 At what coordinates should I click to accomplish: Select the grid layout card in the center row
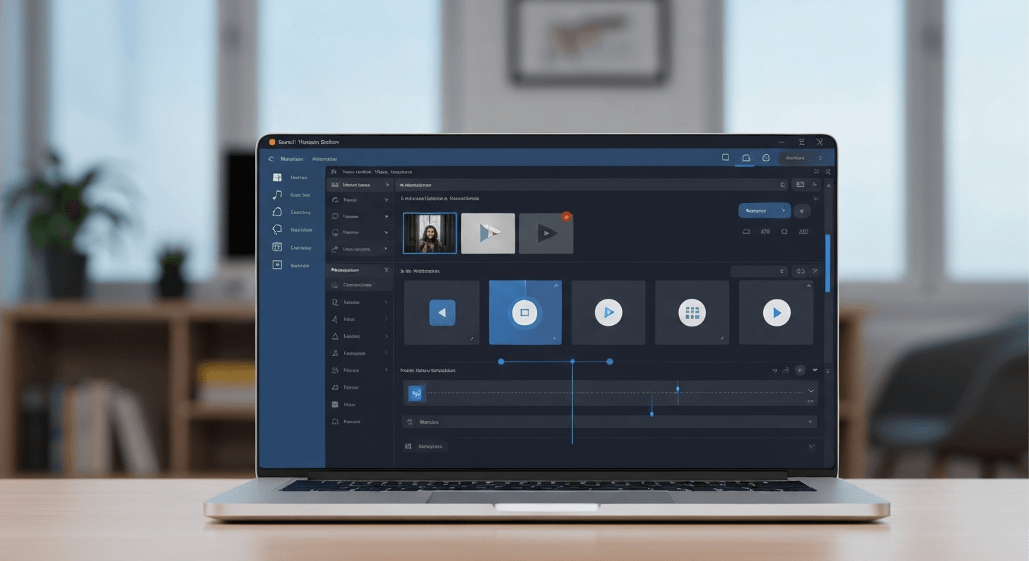coord(692,312)
